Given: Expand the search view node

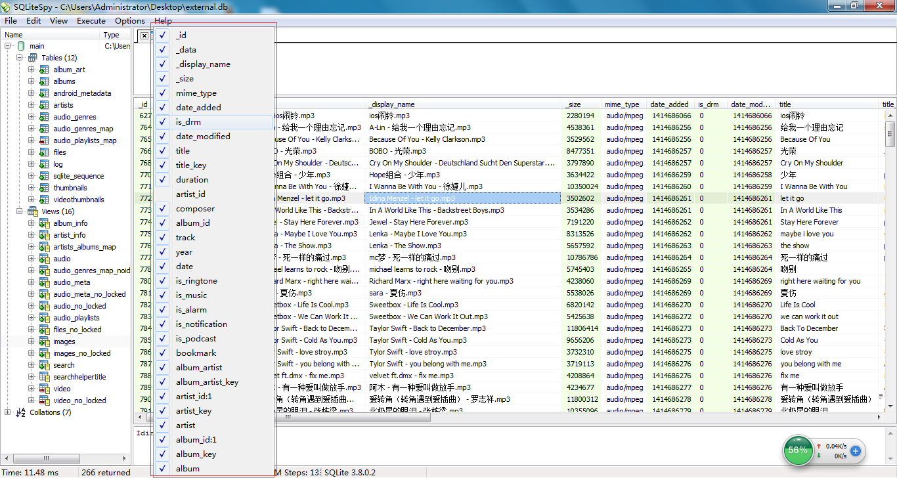Looking at the screenshot, I should [32, 365].
